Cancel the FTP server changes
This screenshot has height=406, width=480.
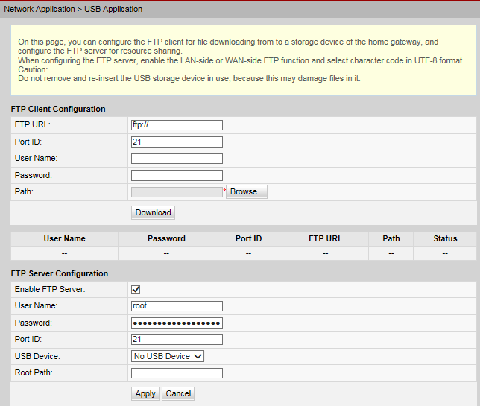[178, 393]
